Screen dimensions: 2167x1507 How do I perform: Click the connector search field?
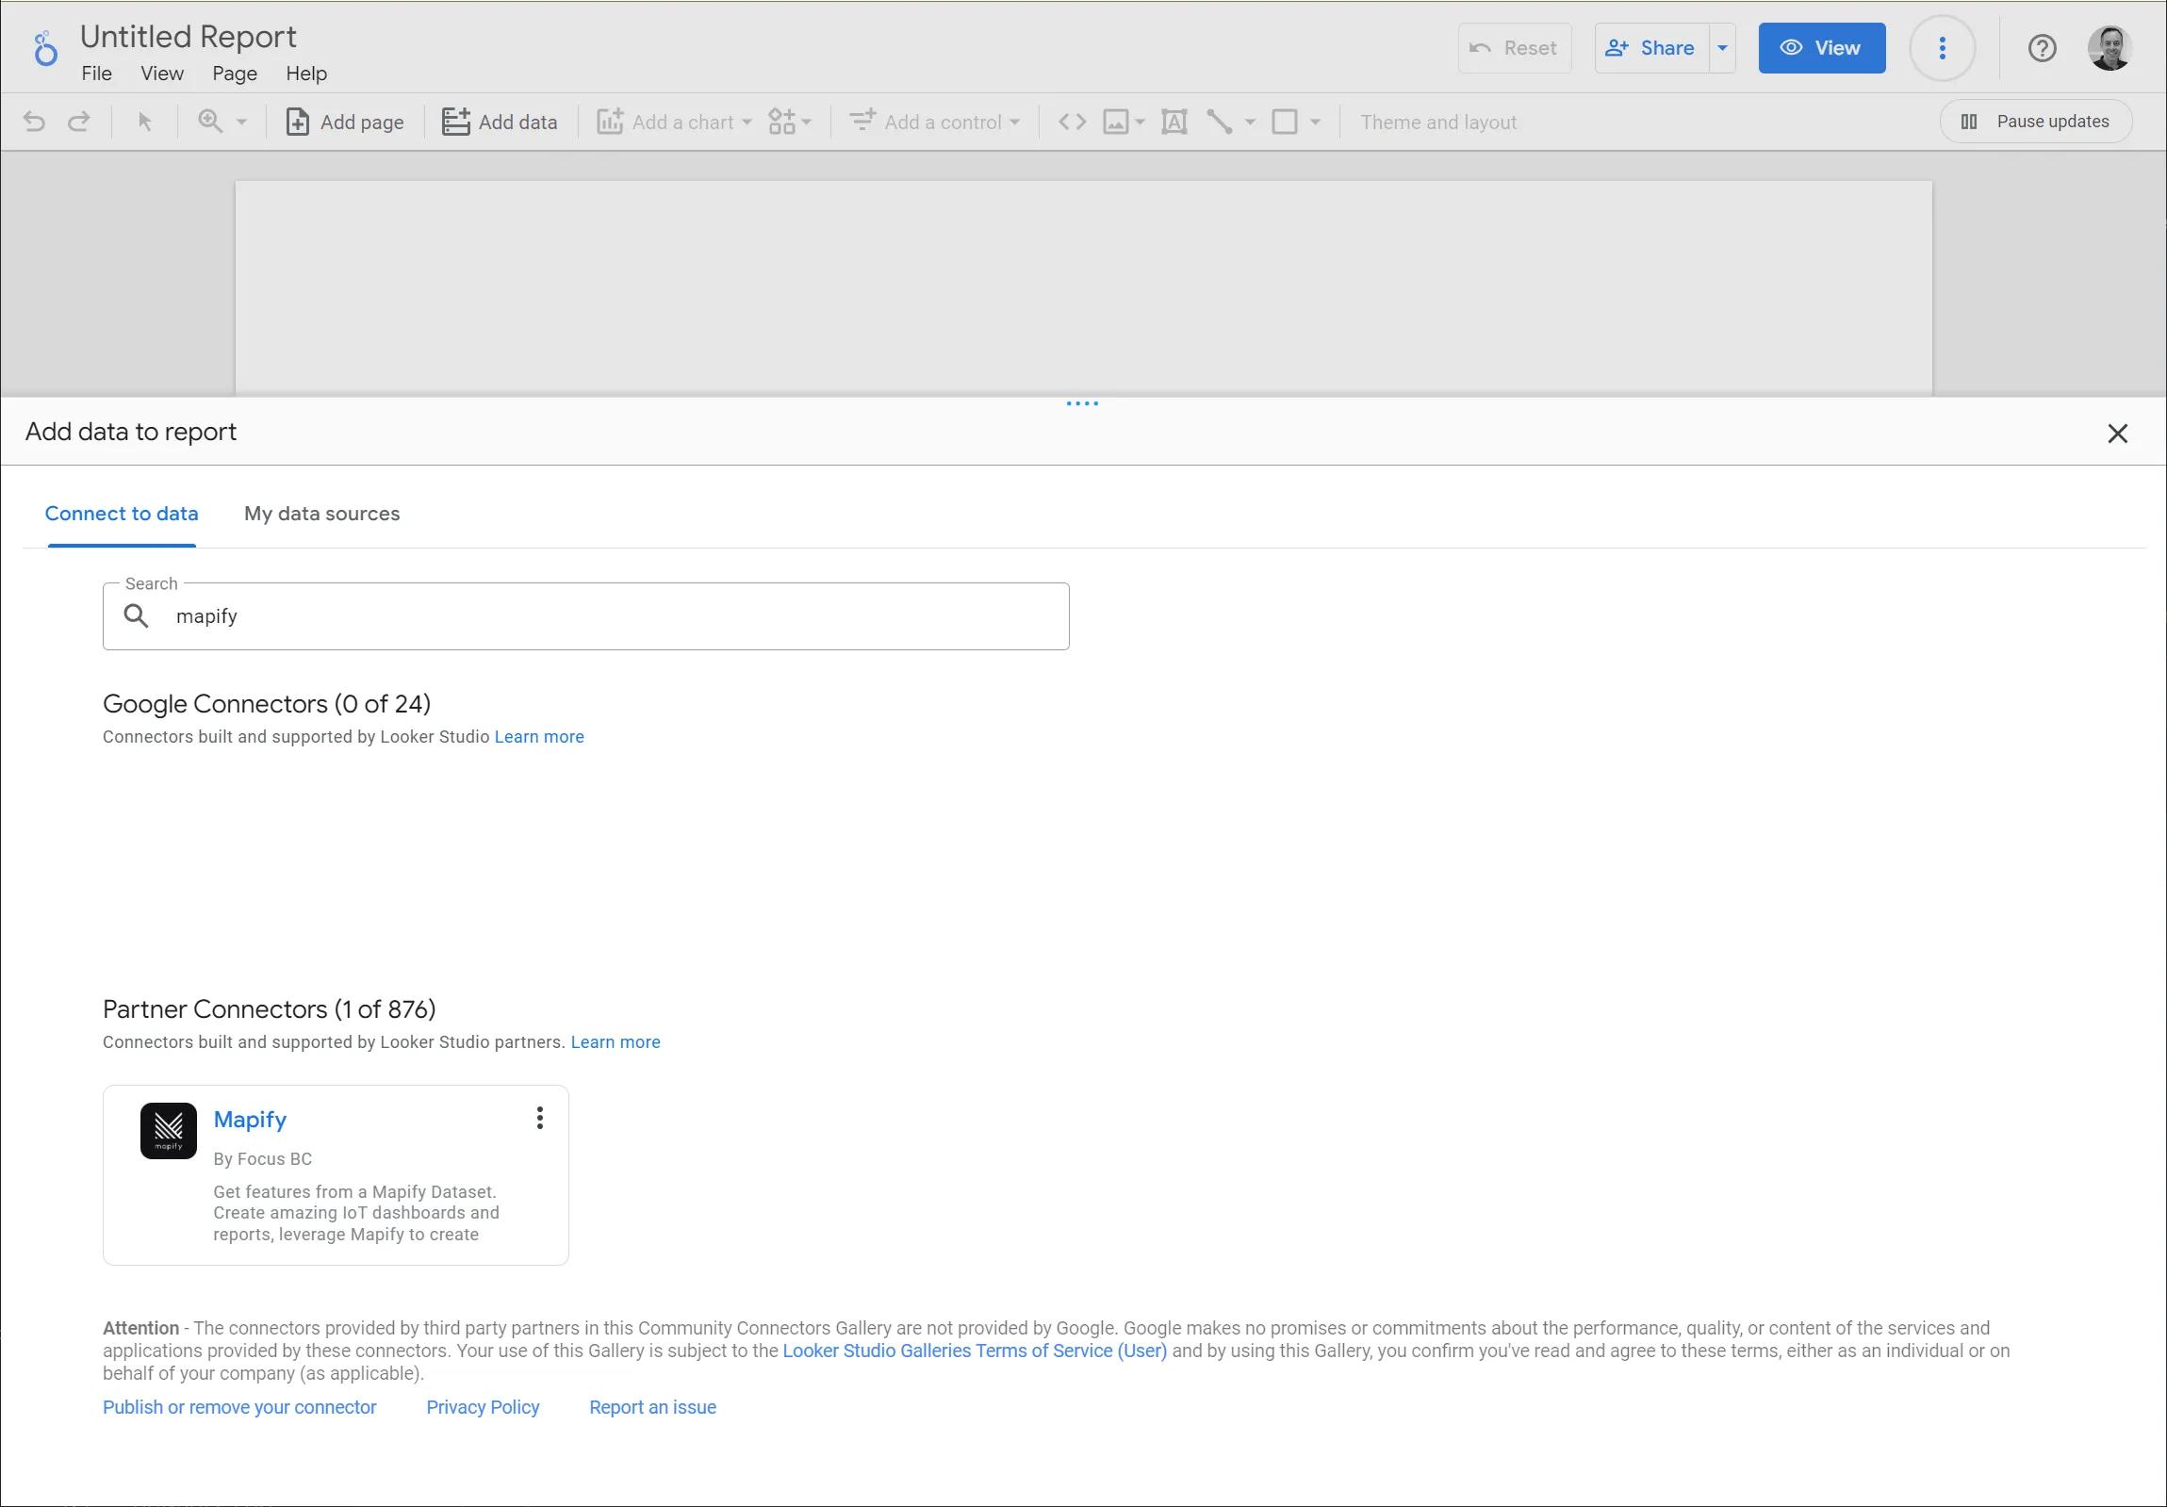pos(586,616)
